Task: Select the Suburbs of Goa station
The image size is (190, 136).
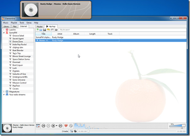Action: 19,74
